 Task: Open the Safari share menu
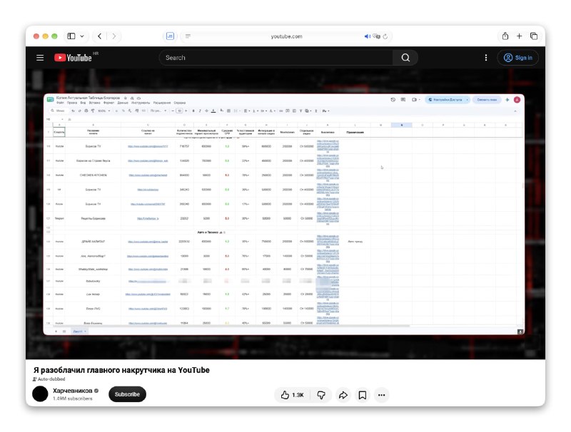(505, 36)
